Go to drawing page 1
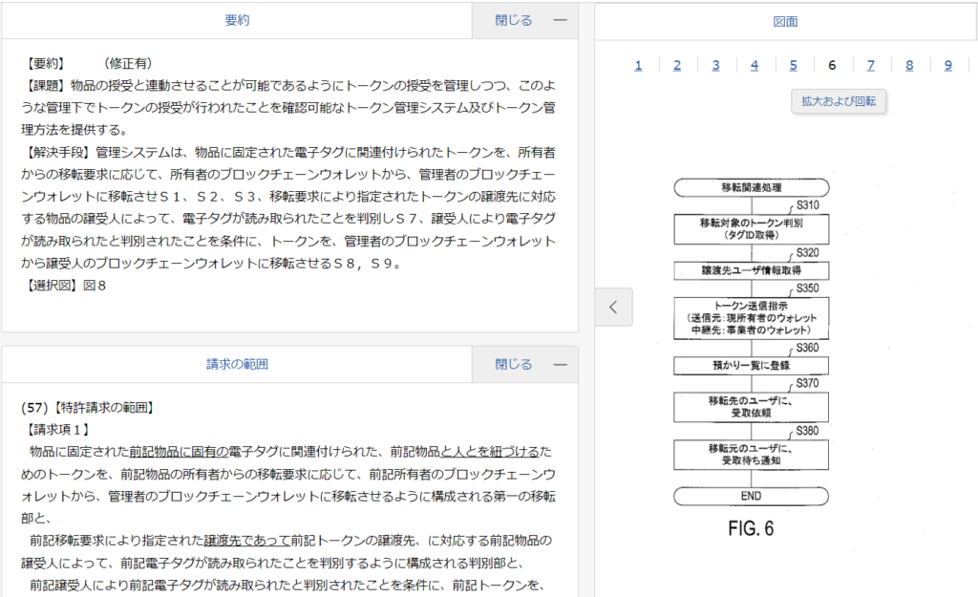 coord(638,66)
